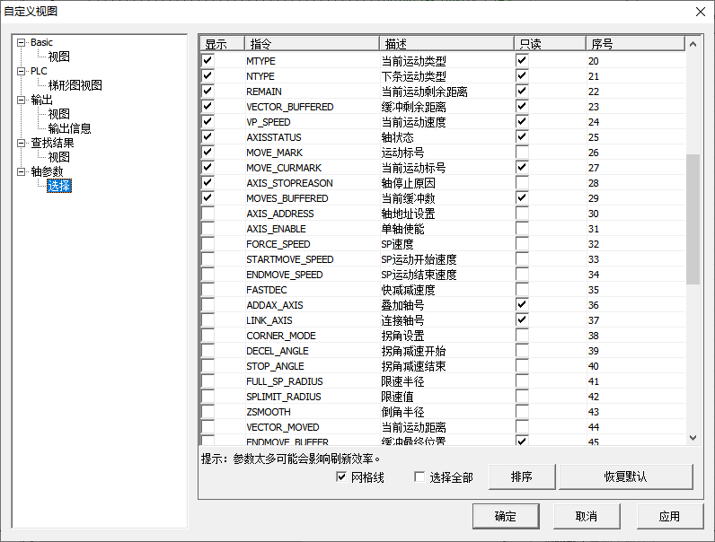Close the 自定义视图 dialog
This screenshot has height=542, width=715.
pyautogui.click(x=701, y=12)
